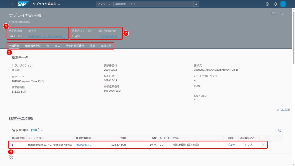
Task: Open notifications bell
Action: (x=275, y=4)
